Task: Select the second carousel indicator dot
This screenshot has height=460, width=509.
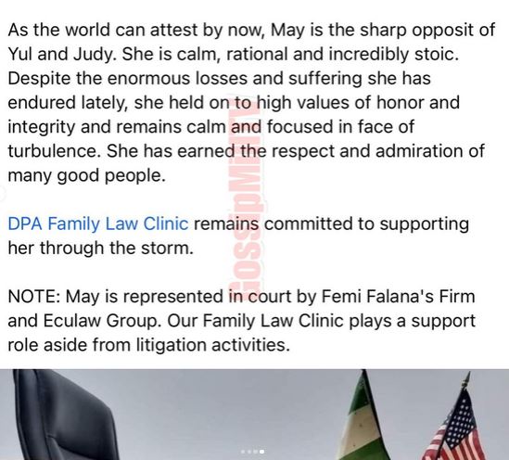Action: [249, 452]
